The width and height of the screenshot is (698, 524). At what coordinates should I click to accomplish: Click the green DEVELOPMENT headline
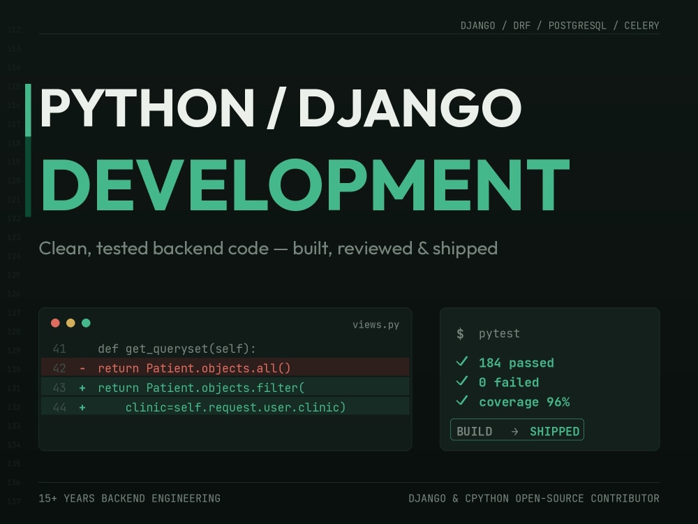pos(306,184)
